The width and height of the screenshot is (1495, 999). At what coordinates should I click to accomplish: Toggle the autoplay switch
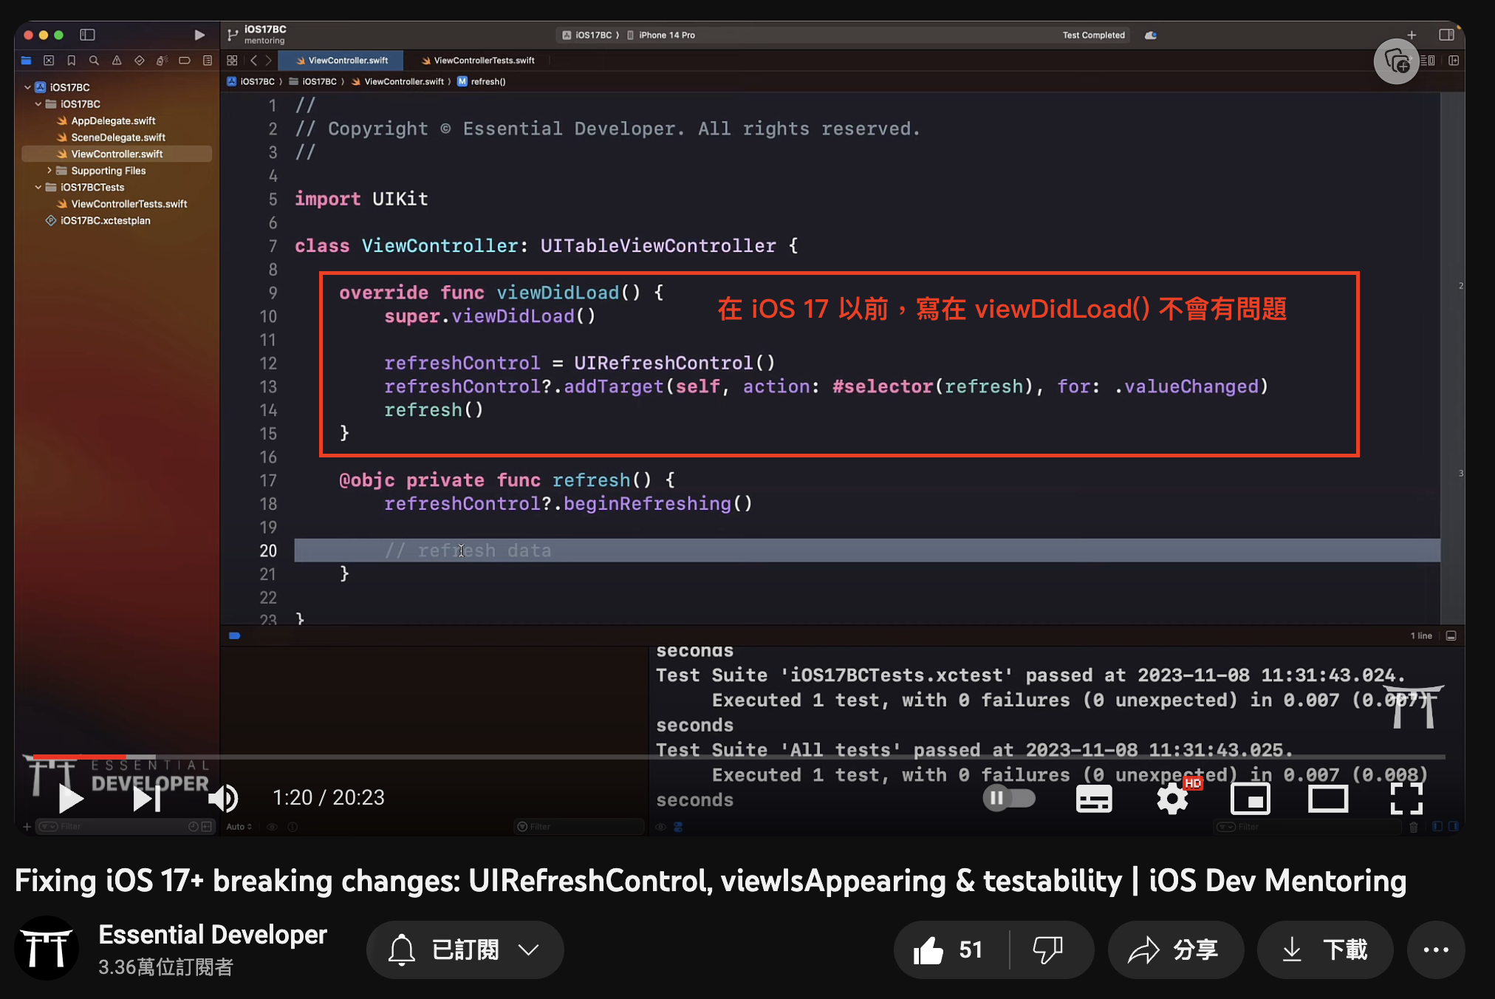coord(1009,798)
